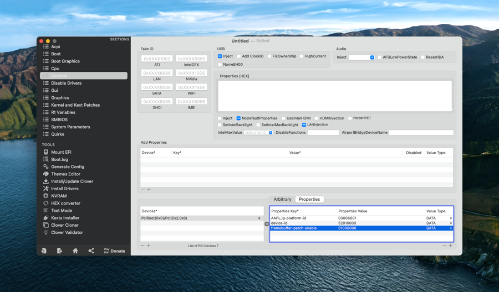Screen dimensions: 499x292
Task: Open the Audio Inject dropdown
Action: click(x=361, y=58)
